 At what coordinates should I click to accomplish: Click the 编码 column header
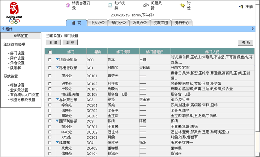tap(97, 52)
